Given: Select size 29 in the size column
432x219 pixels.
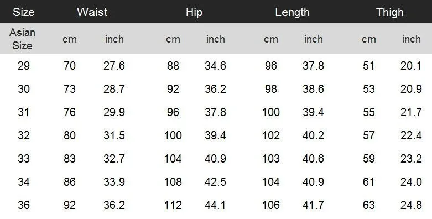Looking at the screenshot, I should [x=23, y=66].
